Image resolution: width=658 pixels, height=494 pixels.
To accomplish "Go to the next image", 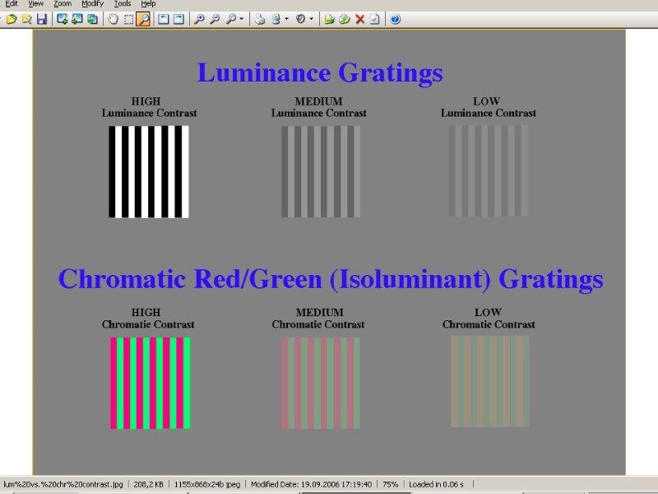I will click(77, 19).
